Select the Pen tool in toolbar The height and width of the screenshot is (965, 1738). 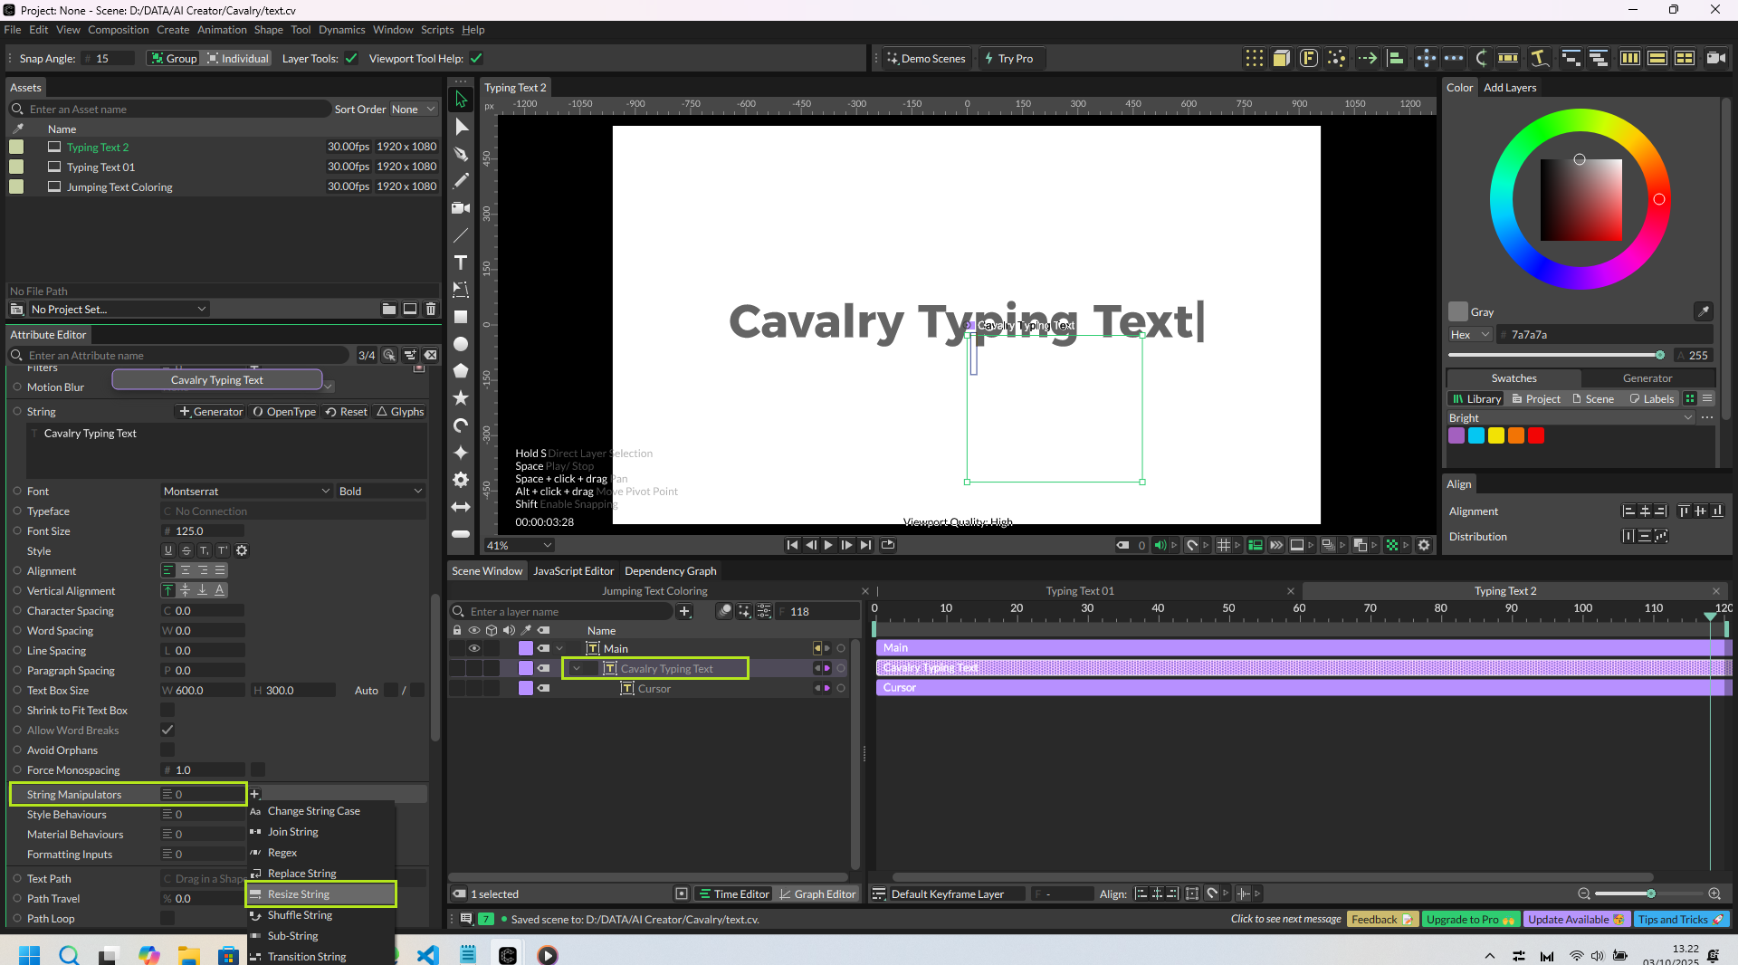click(461, 154)
